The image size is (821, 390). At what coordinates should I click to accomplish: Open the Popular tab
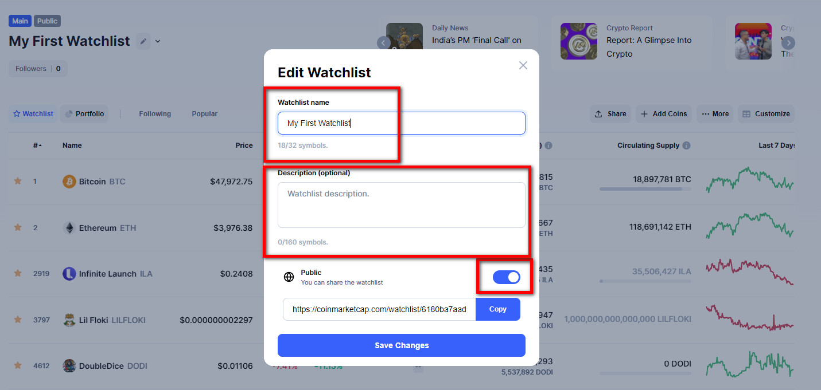(205, 114)
